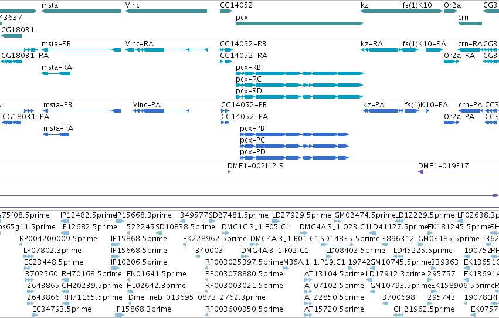Click the RP004200009.5prime EST

pos(21,245)
